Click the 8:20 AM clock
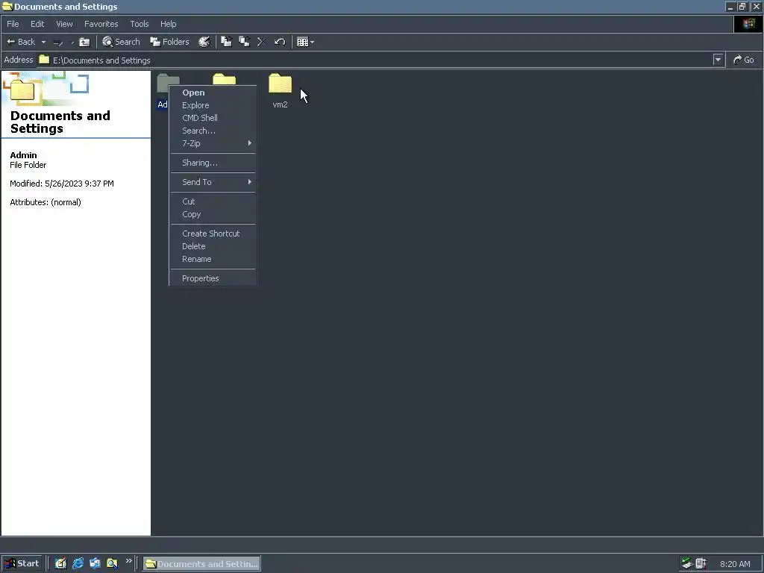Image resolution: width=764 pixels, height=573 pixels. pyautogui.click(x=735, y=564)
